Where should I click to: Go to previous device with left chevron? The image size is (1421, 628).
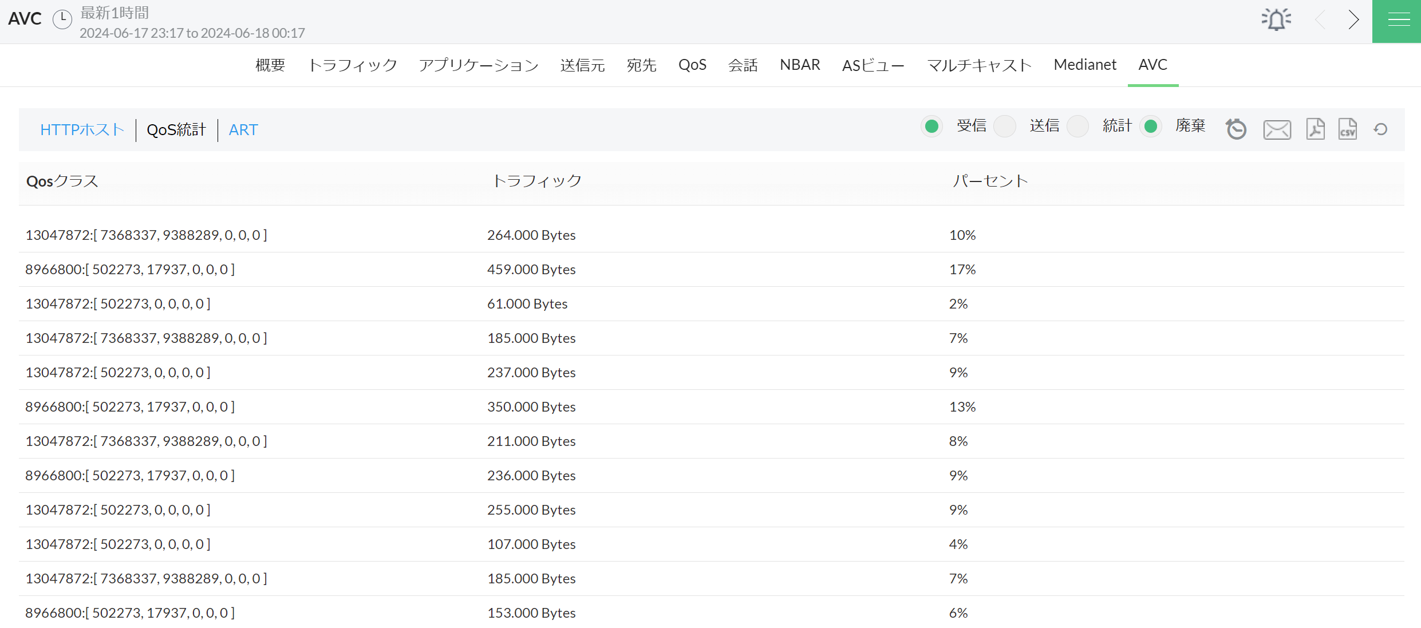(1321, 20)
